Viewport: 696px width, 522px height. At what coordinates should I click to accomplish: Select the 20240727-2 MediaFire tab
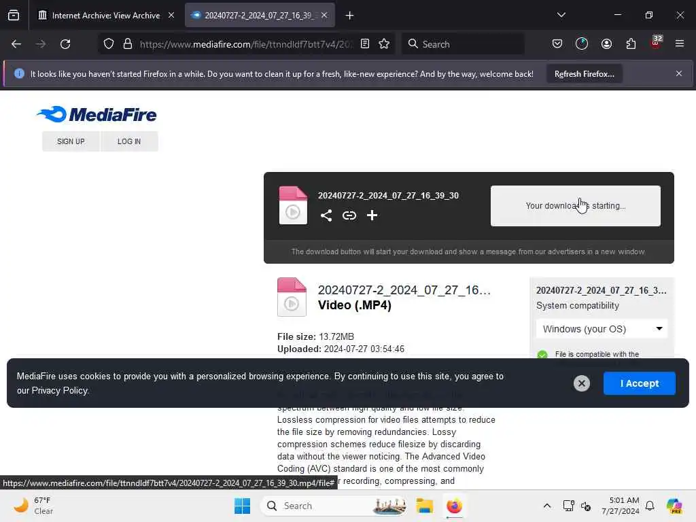tap(260, 15)
